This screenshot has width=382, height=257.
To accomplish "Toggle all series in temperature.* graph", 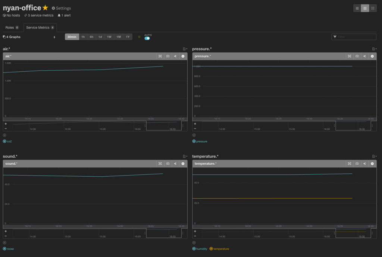I will tap(194, 242).
